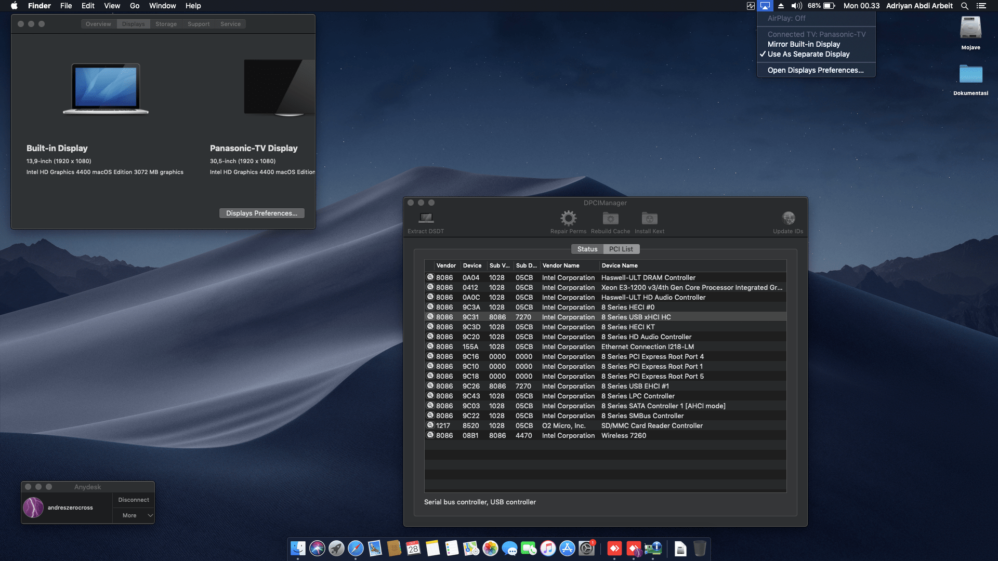Image resolution: width=998 pixels, height=561 pixels.
Task: Open the Go menu
Action: [x=135, y=6]
